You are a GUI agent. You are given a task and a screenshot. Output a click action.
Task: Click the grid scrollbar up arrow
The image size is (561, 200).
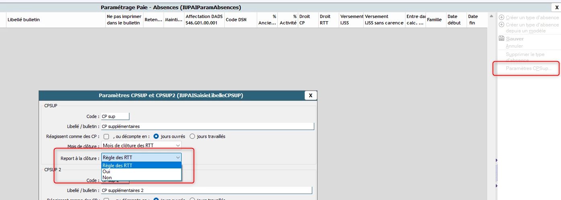click(x=491, y=16)
